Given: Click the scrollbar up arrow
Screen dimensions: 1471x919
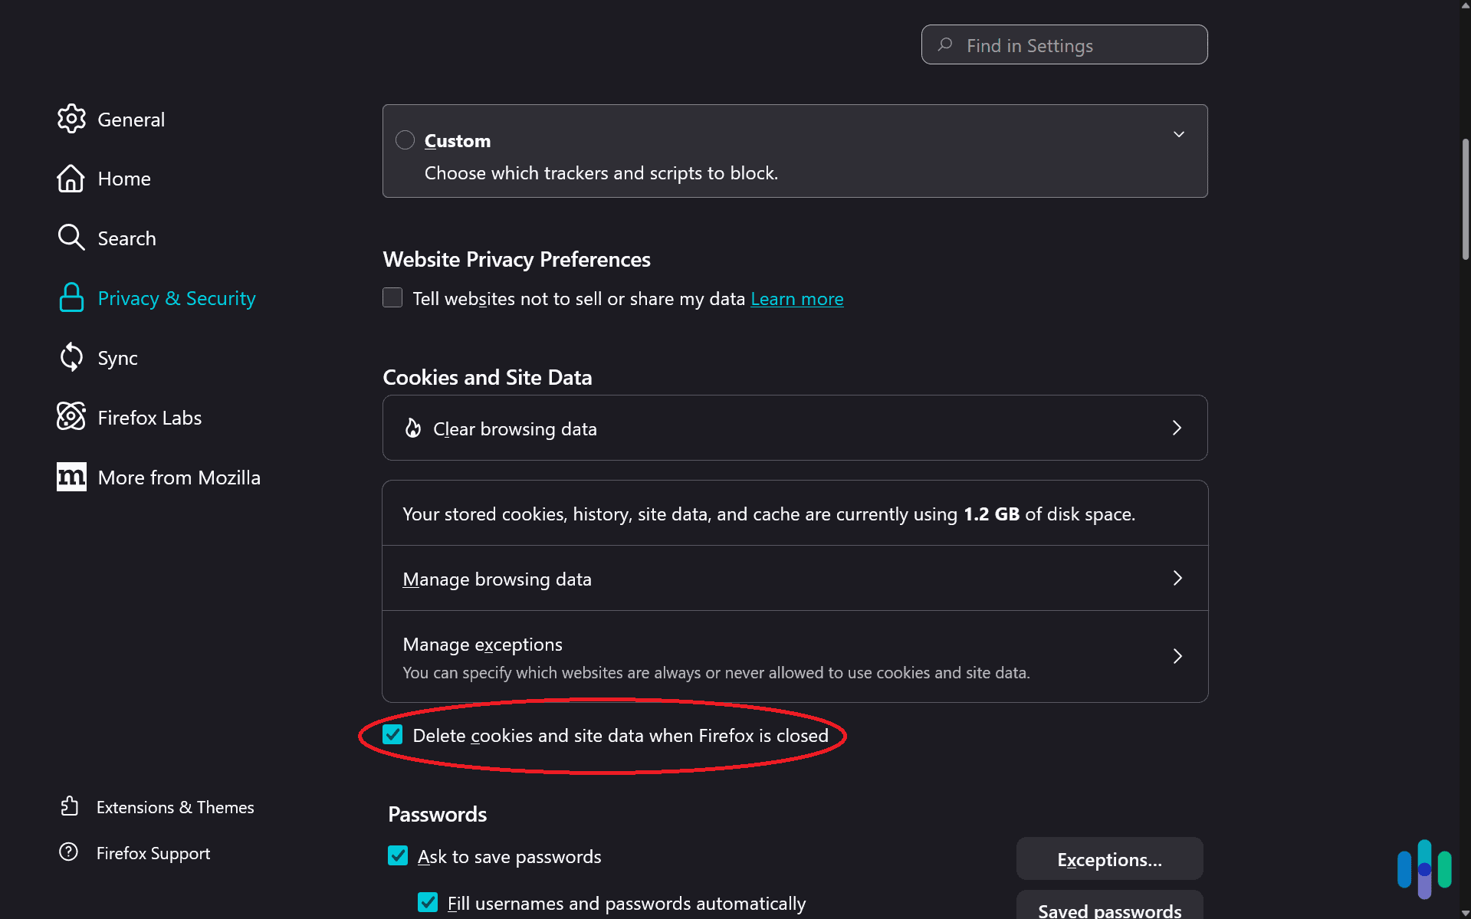Looking at the screenshot, I should (1466, 5).
